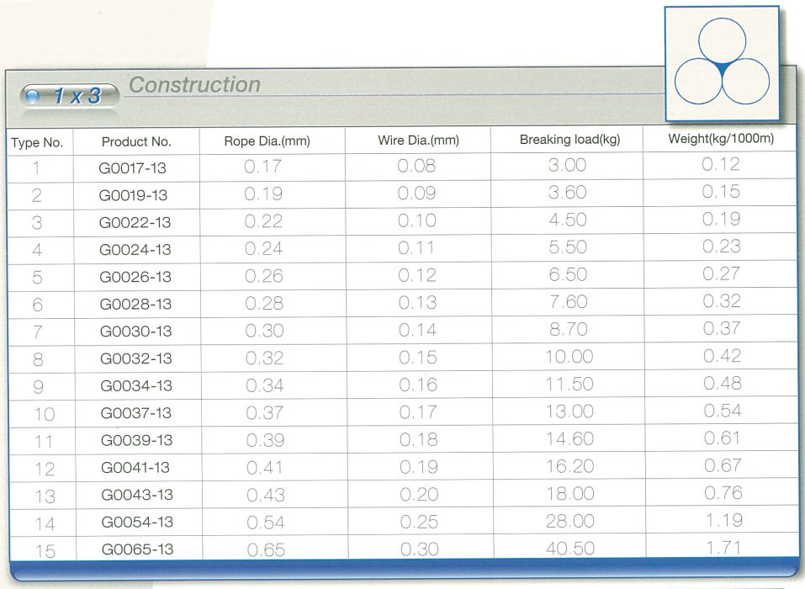Click breaking load value 40.50
The height and width of the screenshot is (589, 805).
point(570,549)
